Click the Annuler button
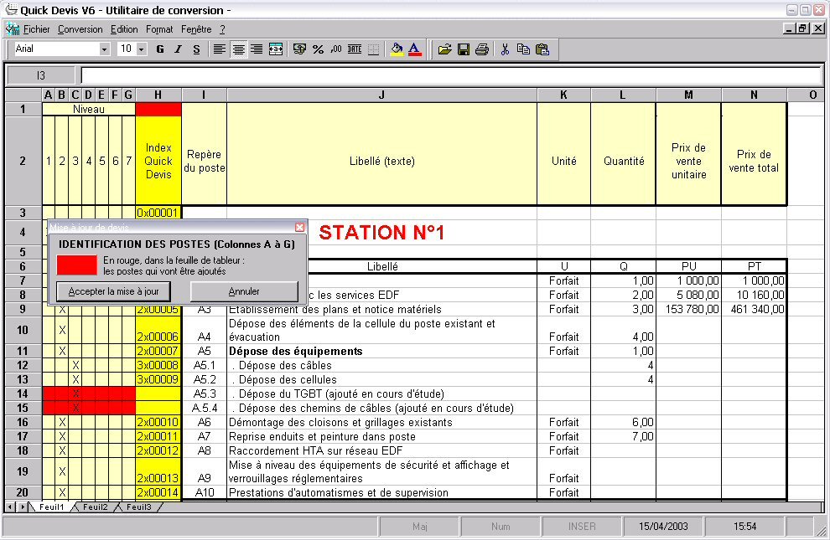830x540 pixels. click(244, 291)
